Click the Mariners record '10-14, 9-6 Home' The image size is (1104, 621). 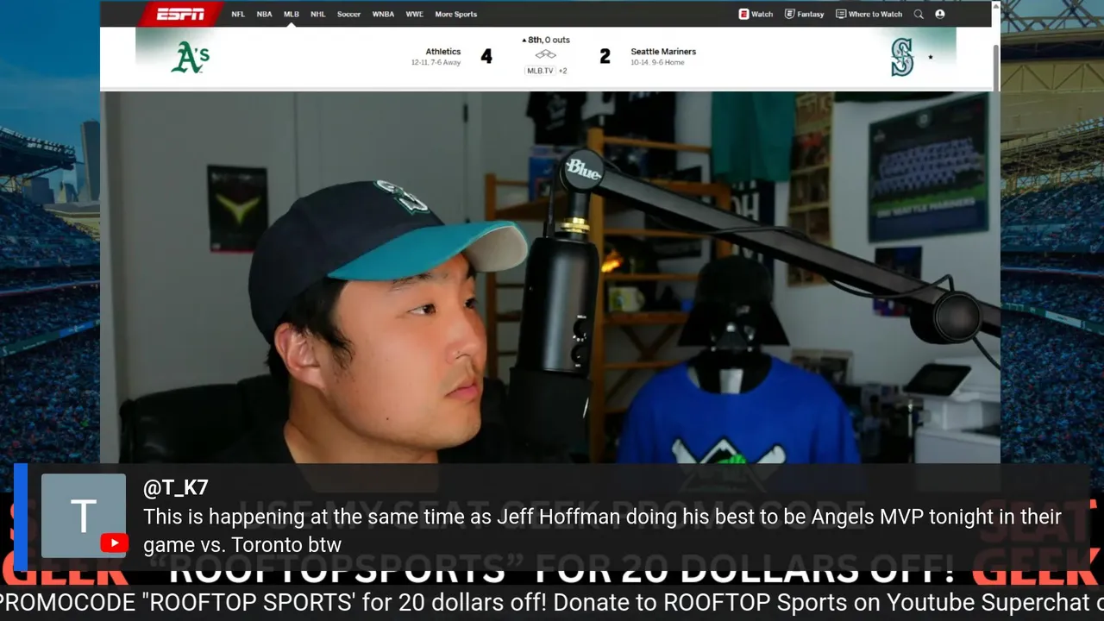[657, 63]
